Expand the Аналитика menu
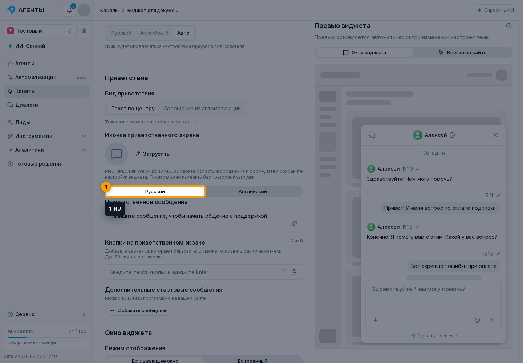 click(47, 150)
